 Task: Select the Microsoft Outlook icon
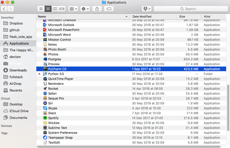[45, 25]
